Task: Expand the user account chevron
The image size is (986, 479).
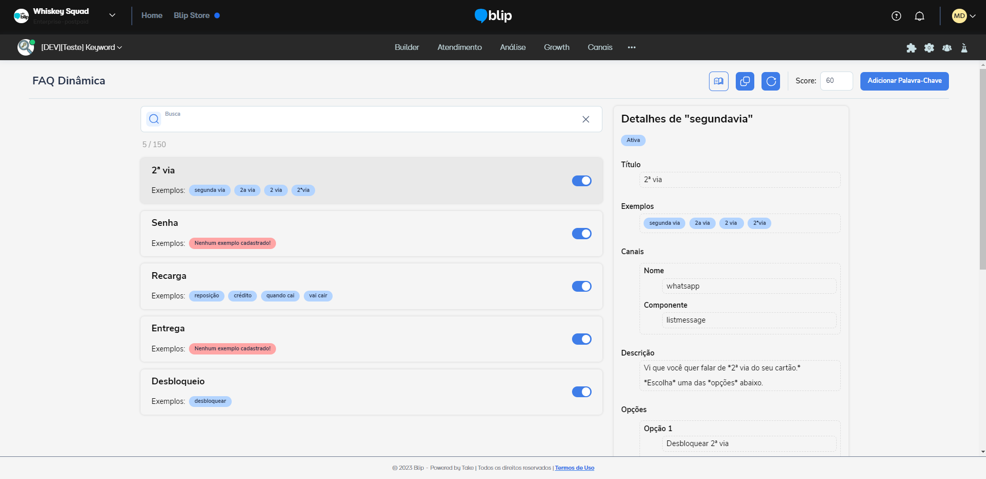Action: click(973, 16)
